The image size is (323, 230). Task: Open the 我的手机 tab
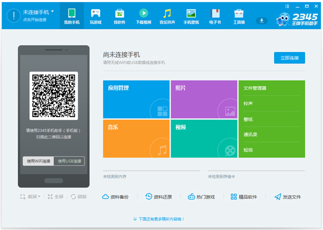(x=72, y=16)
